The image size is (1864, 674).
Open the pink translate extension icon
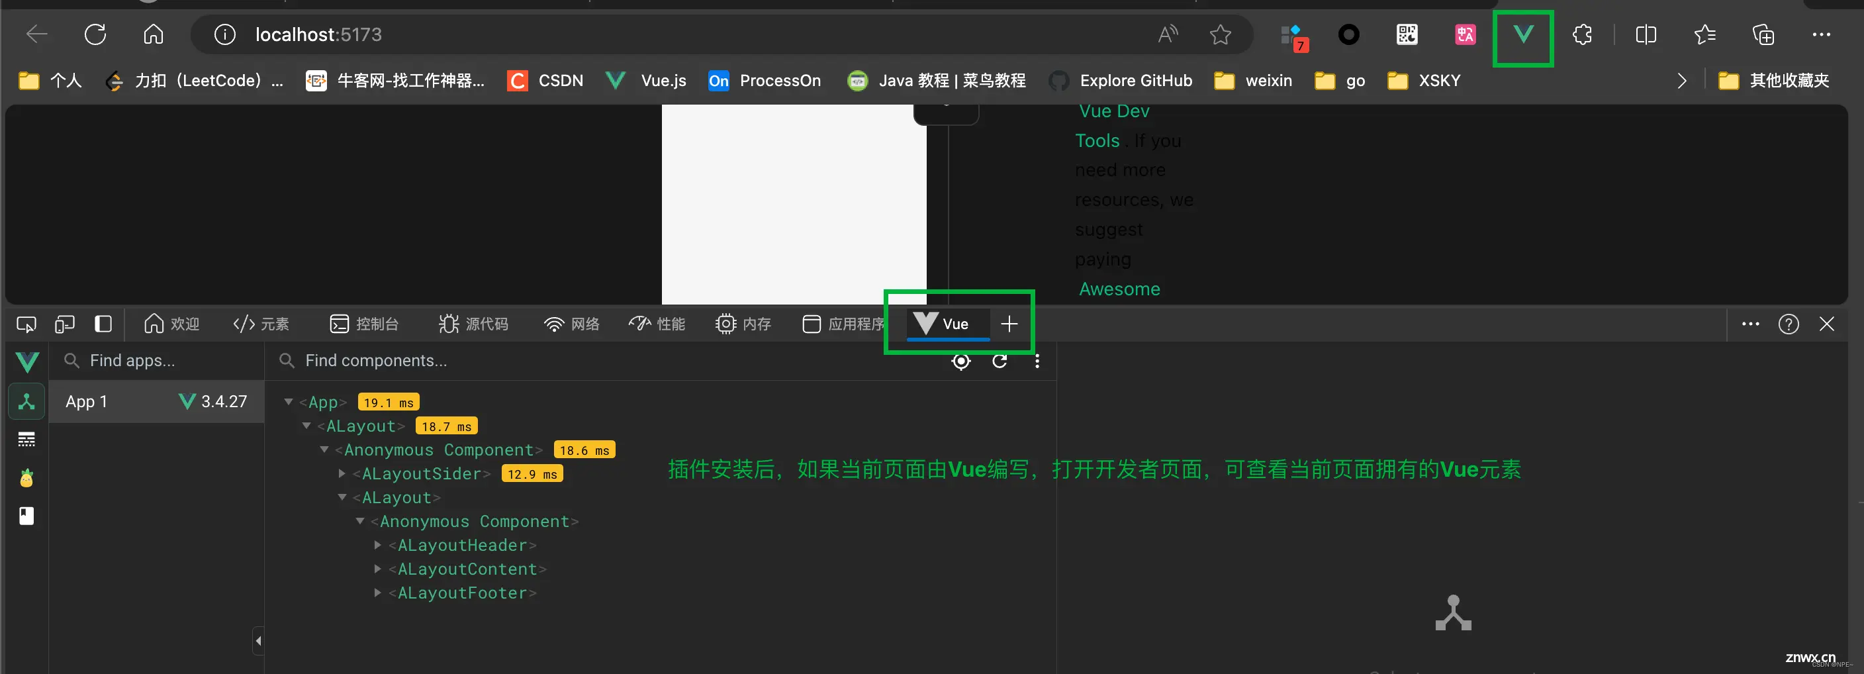tap(1466, 34)
